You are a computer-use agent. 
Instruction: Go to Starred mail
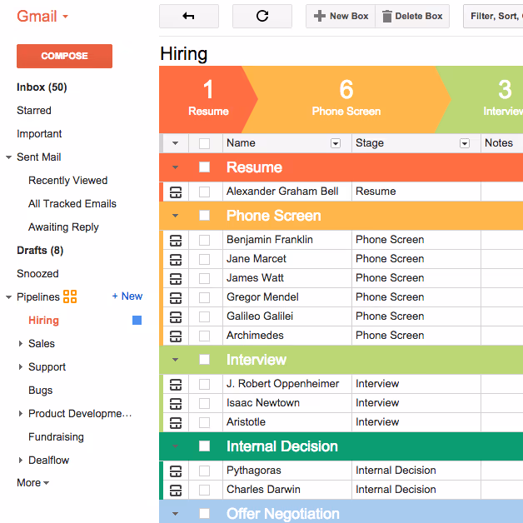tap(34, 111)
